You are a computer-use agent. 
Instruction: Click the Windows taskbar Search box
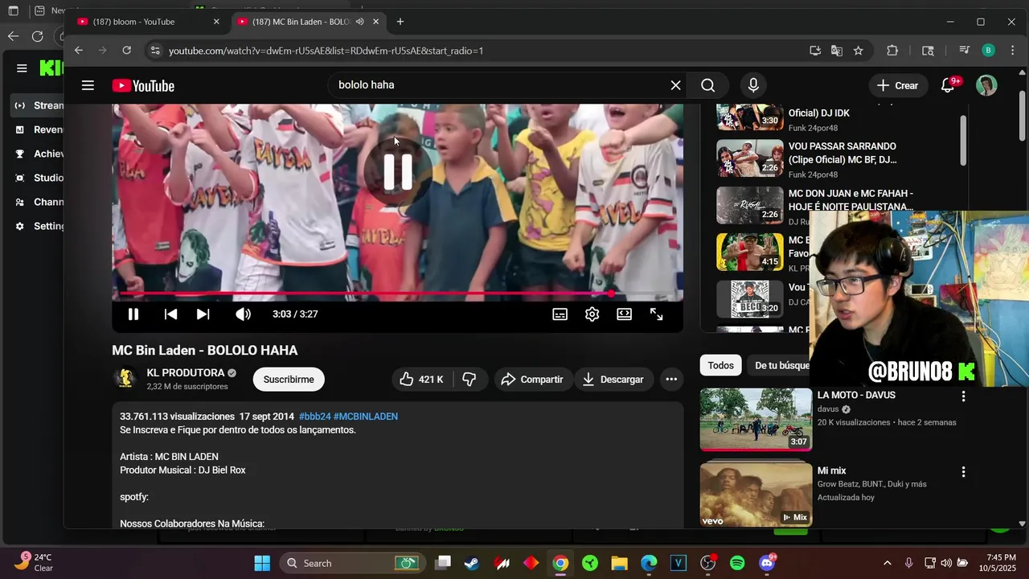(353, 563)
